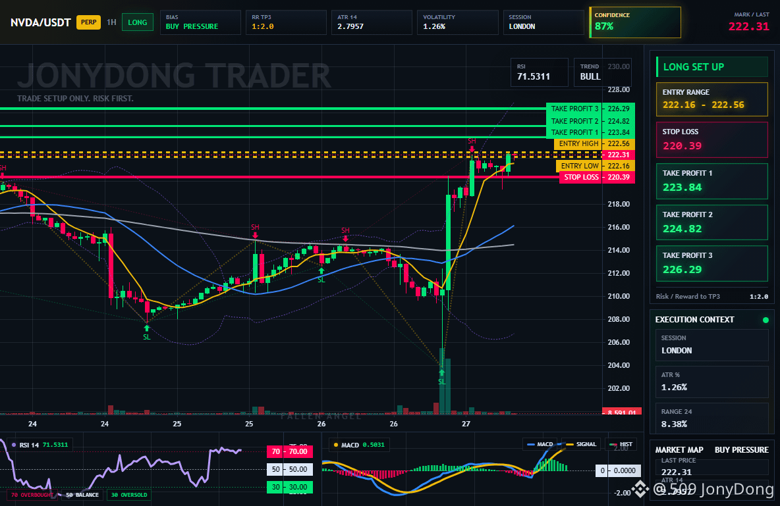
Task: Click the 8,591.01 volume value tag
Action: click(622, 412)
